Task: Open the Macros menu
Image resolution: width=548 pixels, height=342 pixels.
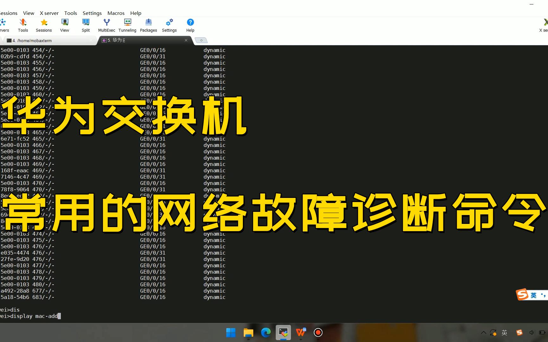Action: pyautogui.click(x=116, y=13)
